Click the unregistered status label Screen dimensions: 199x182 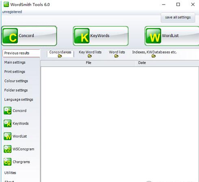pos(12,12)
